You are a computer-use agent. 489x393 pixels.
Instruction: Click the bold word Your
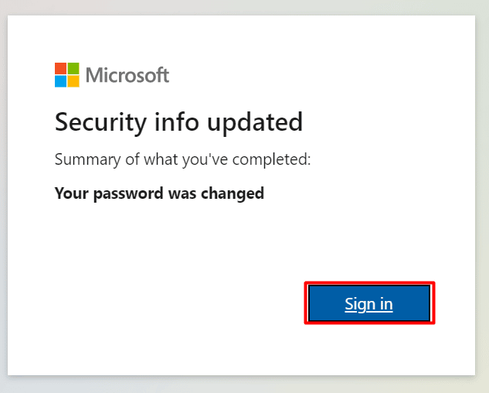pyautogui.click(x=72, y=193)
